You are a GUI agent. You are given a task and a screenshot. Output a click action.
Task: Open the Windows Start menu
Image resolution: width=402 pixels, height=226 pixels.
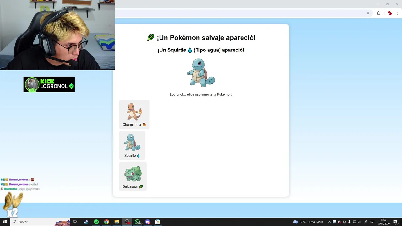[x=5, y=222]
